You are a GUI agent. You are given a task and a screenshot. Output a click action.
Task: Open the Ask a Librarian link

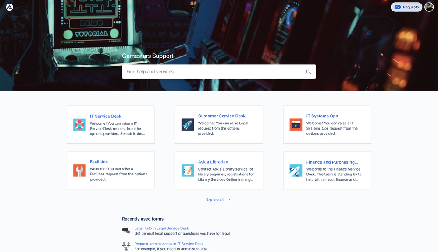click(213, 162)
